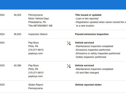Click Oil and filter changed detail

87,73
